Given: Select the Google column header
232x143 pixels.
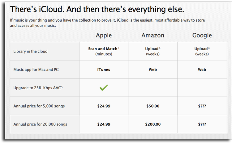Looking at the screenshot, I should [x=202, y=36].
